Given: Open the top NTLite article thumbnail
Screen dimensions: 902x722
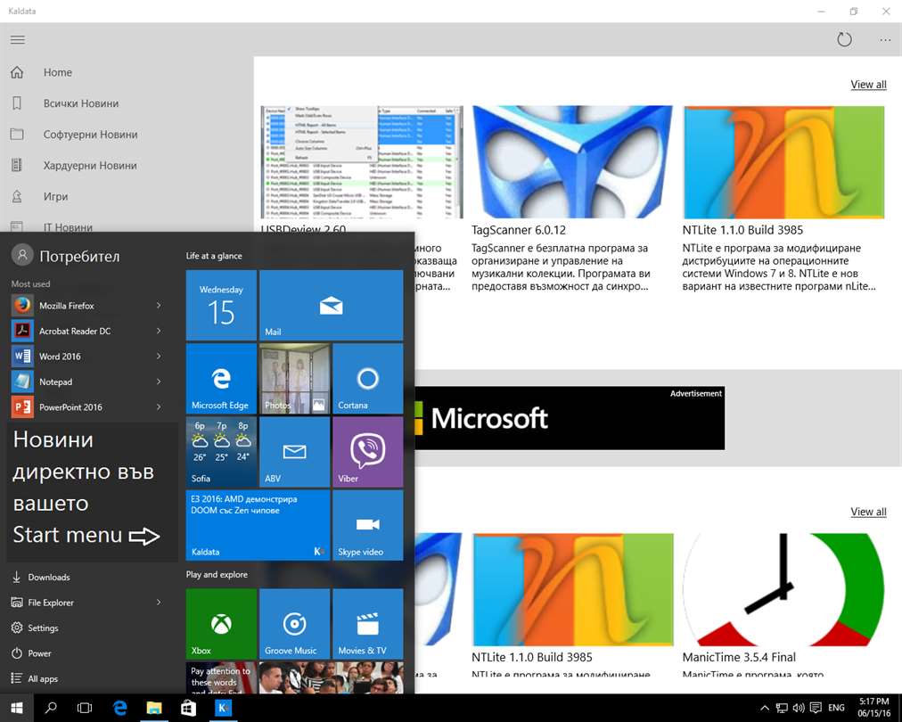Looking at the screenshot, I should 783,161.
